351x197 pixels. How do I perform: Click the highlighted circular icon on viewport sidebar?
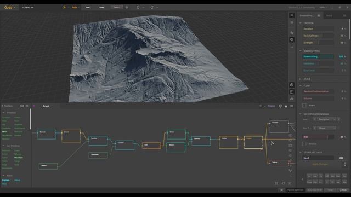pos(292,40)
